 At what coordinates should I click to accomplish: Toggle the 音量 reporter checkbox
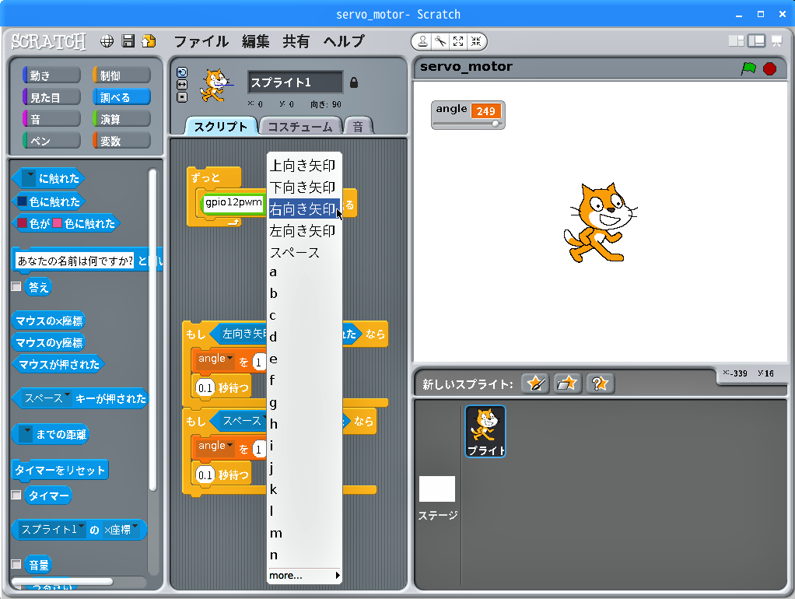(16, 564)
